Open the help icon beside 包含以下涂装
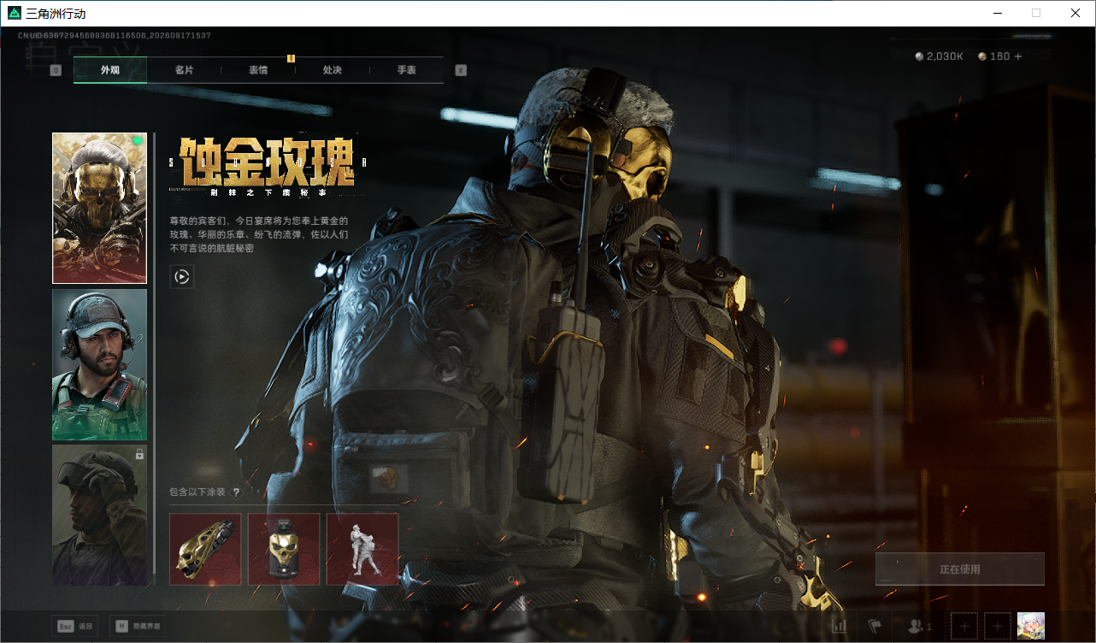 coord(236,492)
